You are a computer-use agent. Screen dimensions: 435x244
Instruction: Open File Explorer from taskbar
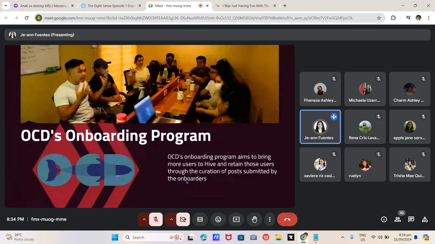[278, 237]
